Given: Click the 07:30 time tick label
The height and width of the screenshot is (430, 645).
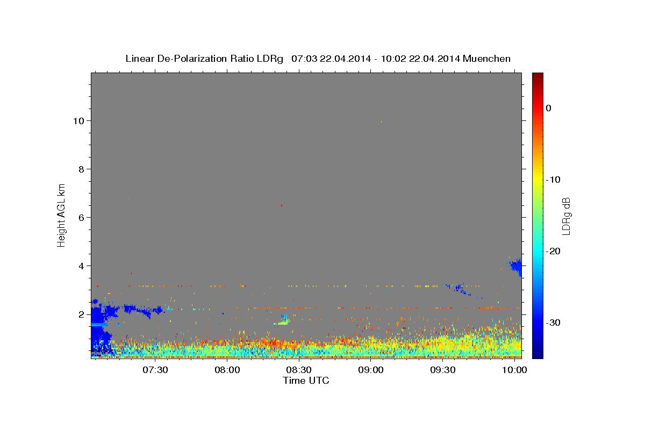Looking at the screenshot, I should pos(155,370).
